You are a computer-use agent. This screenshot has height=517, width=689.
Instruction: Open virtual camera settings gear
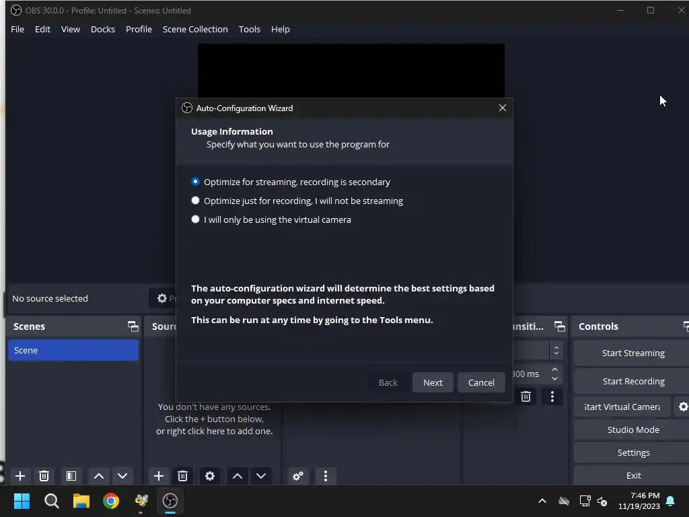[683, 407]
